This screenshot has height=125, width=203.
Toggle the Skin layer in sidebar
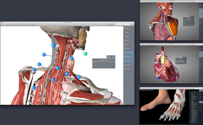click(129, 28)
